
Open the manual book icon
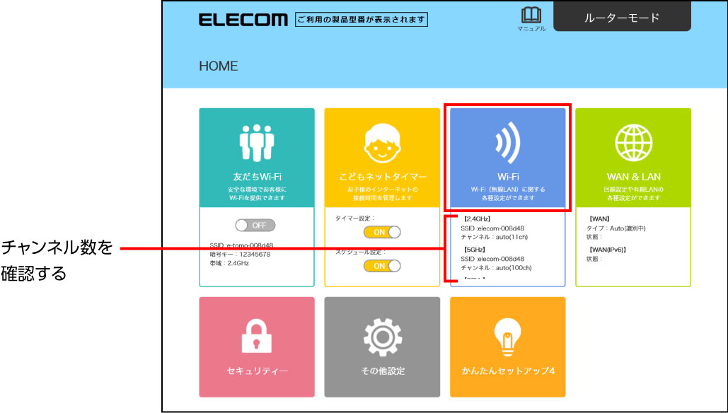[x=531, y=15]
